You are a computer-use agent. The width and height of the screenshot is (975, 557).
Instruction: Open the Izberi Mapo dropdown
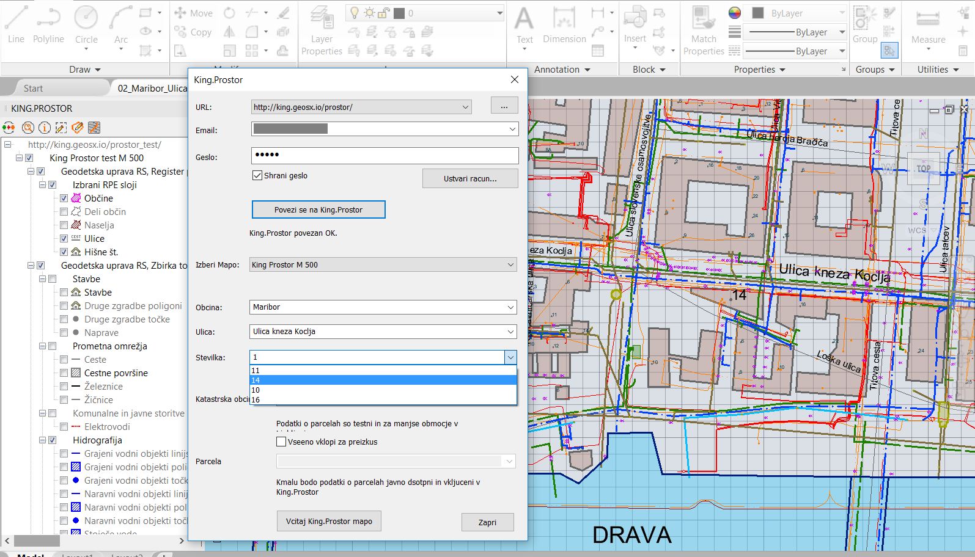click(510, 264)
